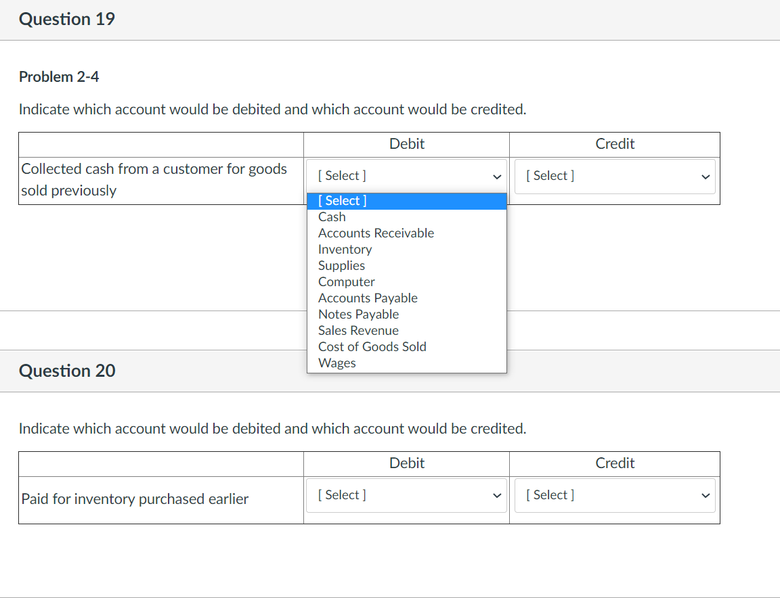Click the Question 19 heading

66,20
